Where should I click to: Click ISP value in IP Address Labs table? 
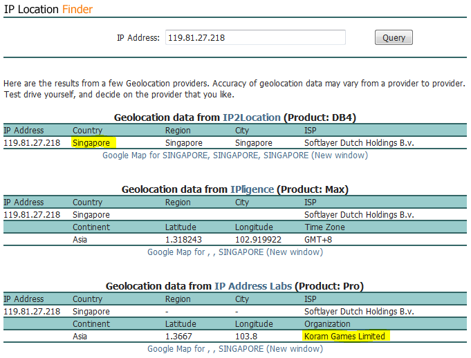pos(359,312)
